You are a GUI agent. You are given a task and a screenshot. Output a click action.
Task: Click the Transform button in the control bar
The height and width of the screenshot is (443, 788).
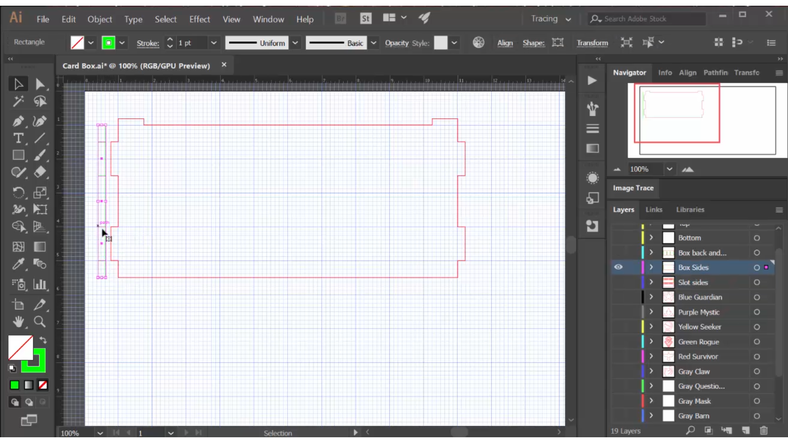pos(592,43)
